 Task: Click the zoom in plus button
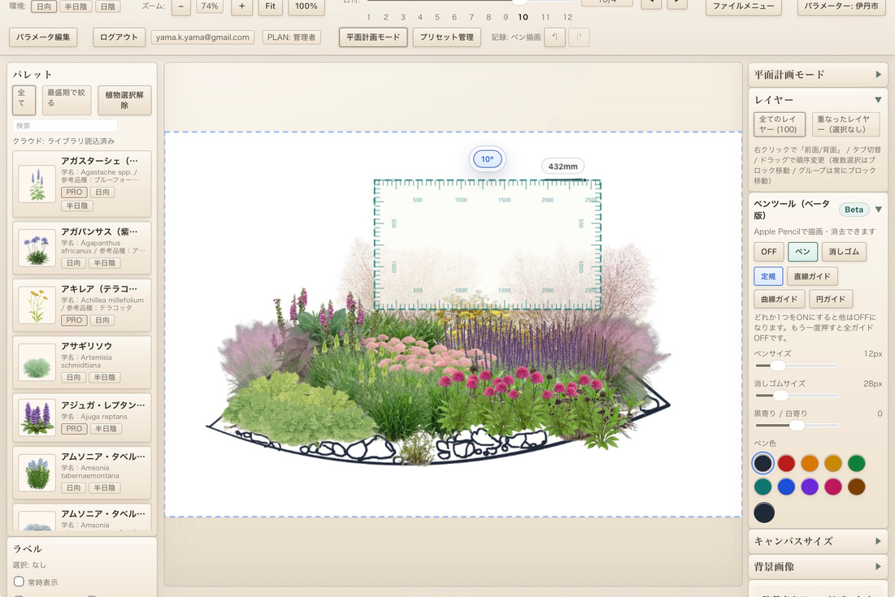(x=241, y=6)
